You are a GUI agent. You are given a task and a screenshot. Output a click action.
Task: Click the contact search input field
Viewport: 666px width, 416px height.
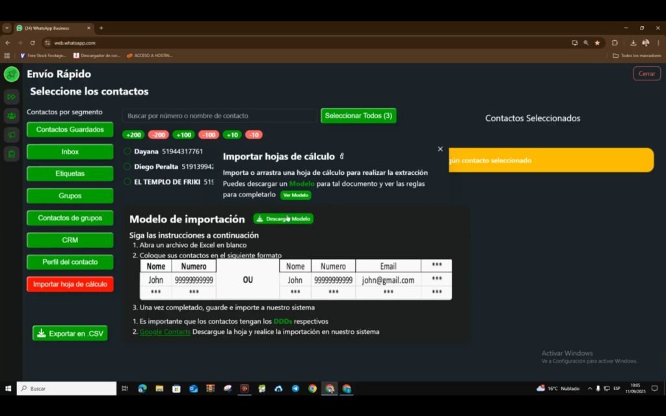219,116
